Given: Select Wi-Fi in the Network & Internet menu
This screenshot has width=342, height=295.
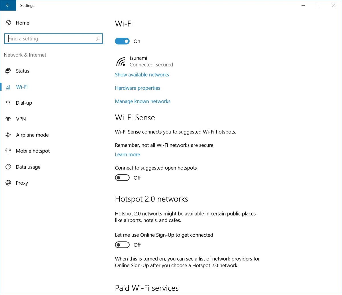Looking at the screenshot, I should (22, 87).
